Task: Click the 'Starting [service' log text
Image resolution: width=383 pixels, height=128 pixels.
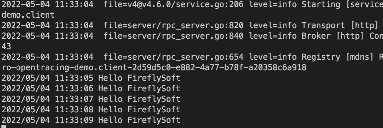Action: (342, 5)
